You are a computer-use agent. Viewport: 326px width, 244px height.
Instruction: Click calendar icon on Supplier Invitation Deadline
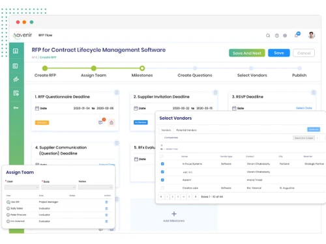pos(136,108)
